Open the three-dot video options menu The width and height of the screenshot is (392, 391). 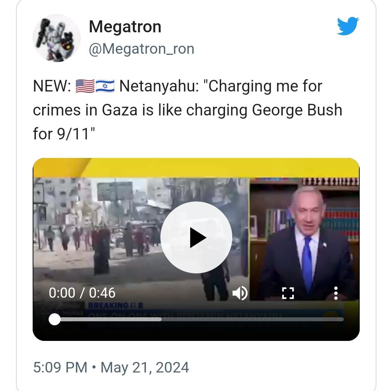[336, 293]
